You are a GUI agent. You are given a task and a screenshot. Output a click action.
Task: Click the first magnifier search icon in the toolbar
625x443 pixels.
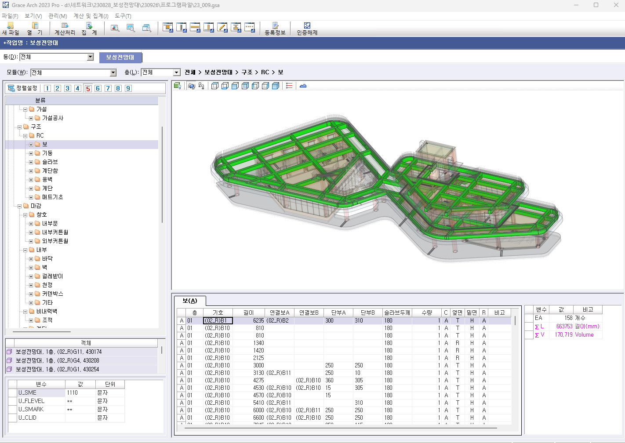(115, 28)
